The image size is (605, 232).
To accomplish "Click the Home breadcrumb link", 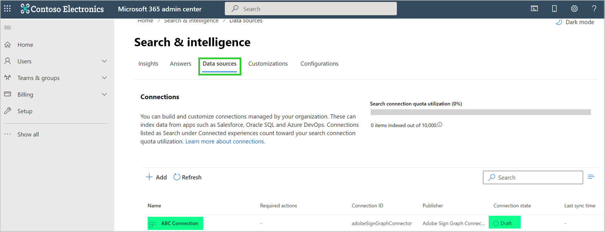I will (145, 21).
